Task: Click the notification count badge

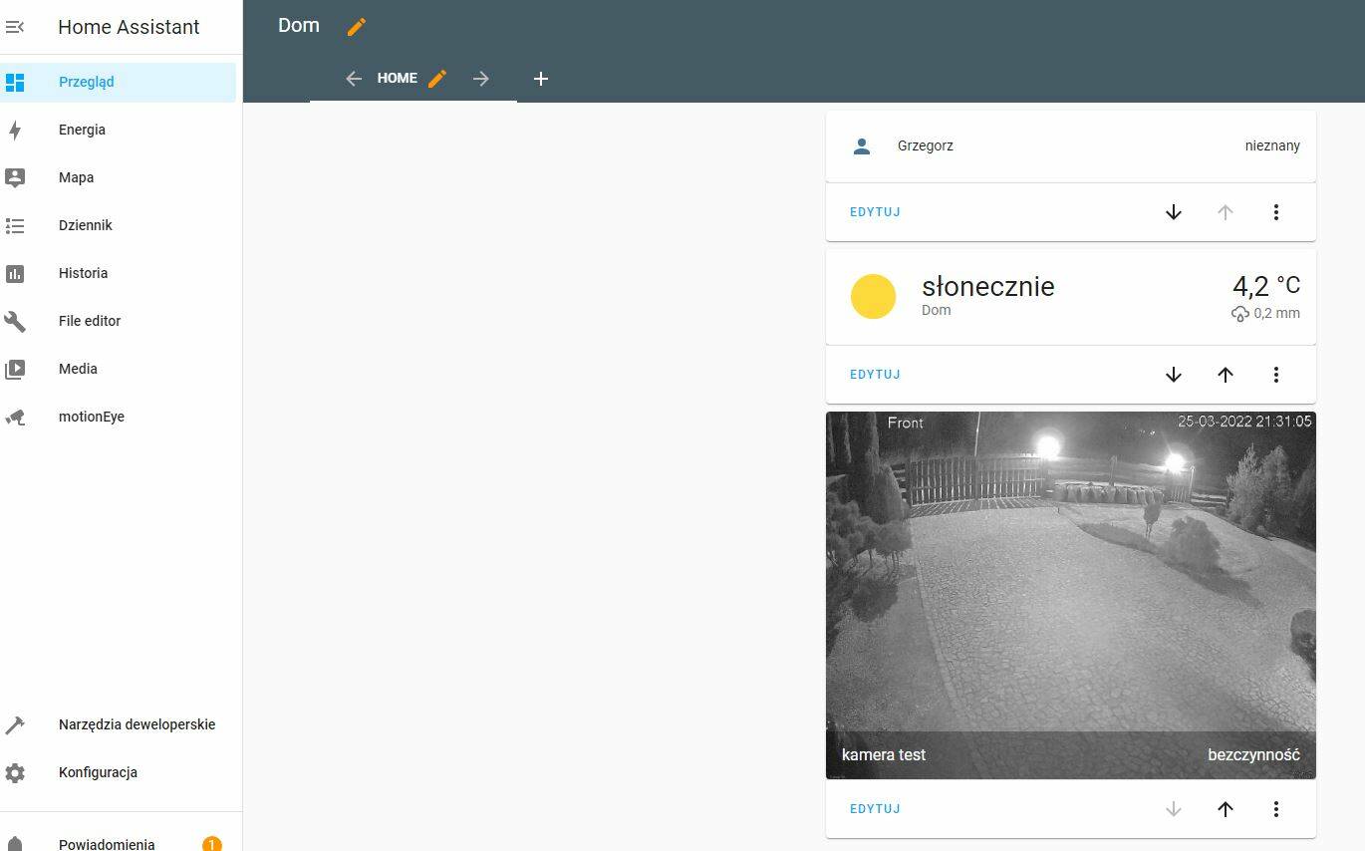Action: (212, 844)
